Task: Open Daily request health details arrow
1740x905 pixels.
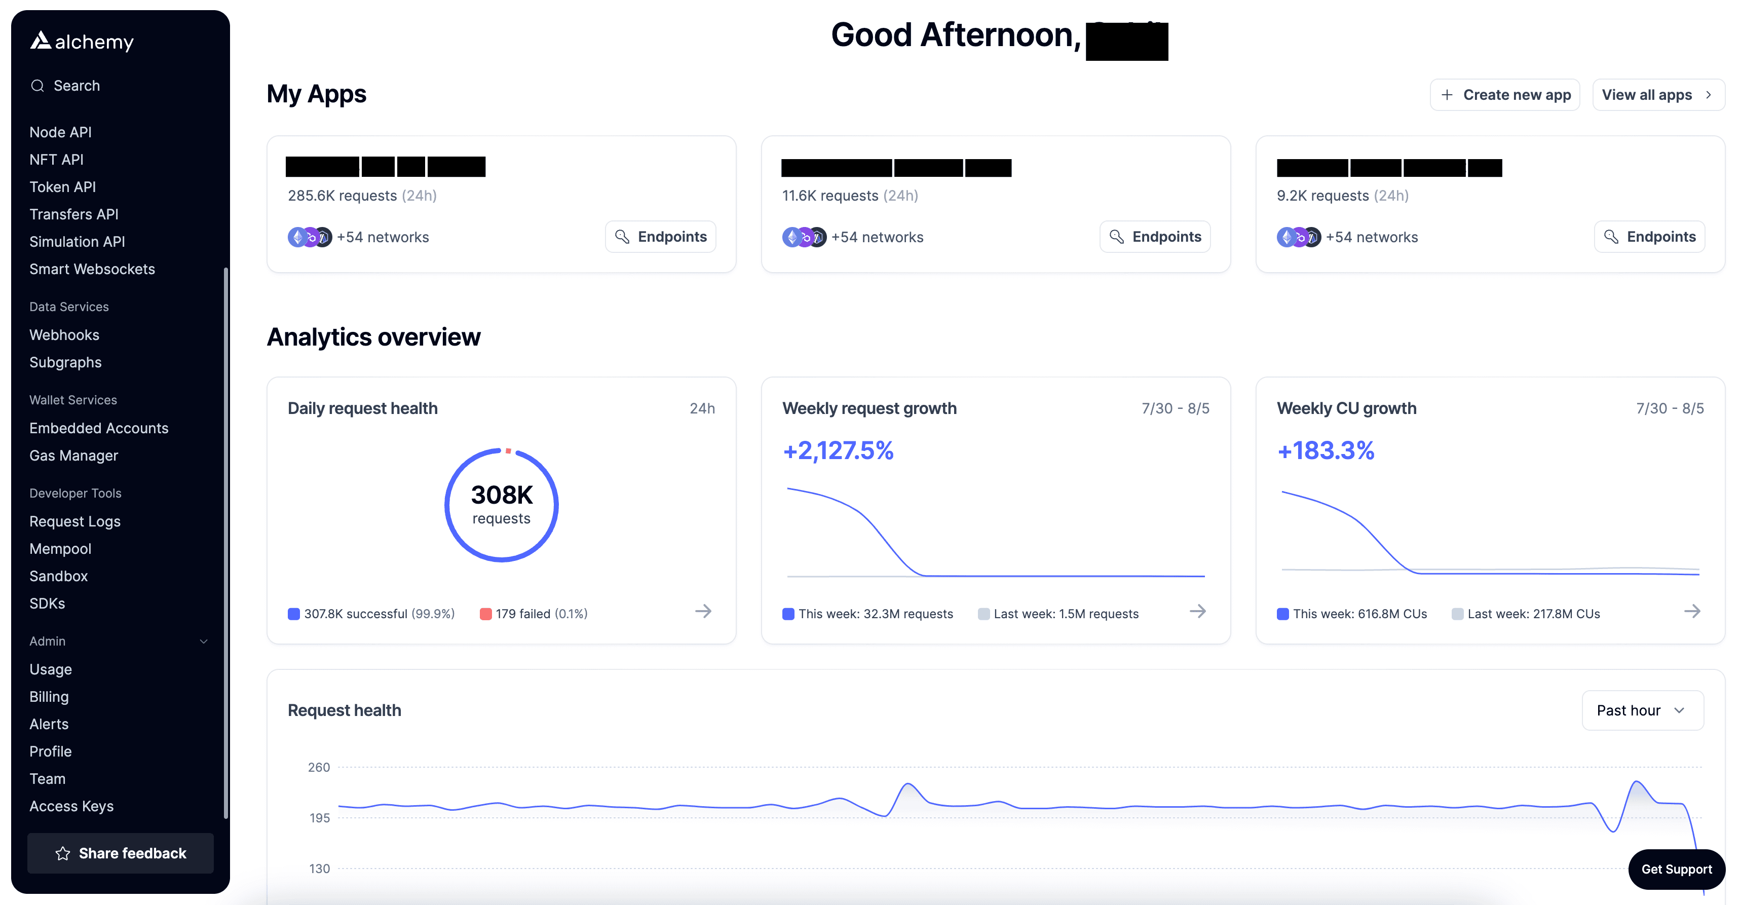Action: pyautogui.click(x=703, y=611)
